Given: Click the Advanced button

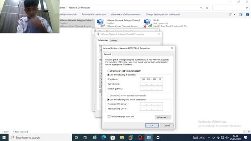Looking at the screenshot, I should [x=163, y=117].
